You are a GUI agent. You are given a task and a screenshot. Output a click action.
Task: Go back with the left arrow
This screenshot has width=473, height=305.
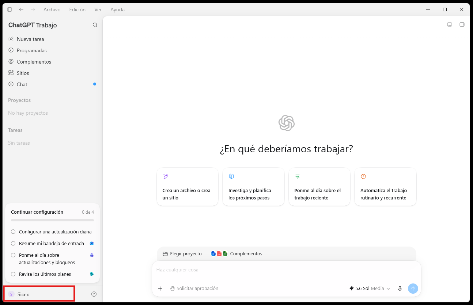click(21, 9)
